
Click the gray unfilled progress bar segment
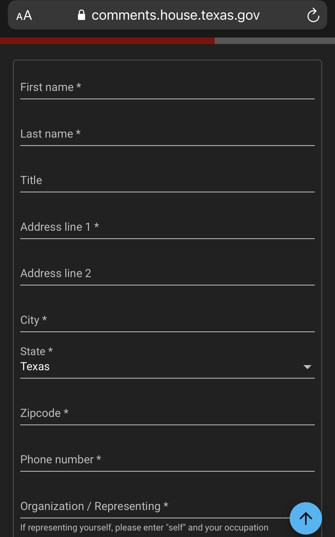point(275,41)
